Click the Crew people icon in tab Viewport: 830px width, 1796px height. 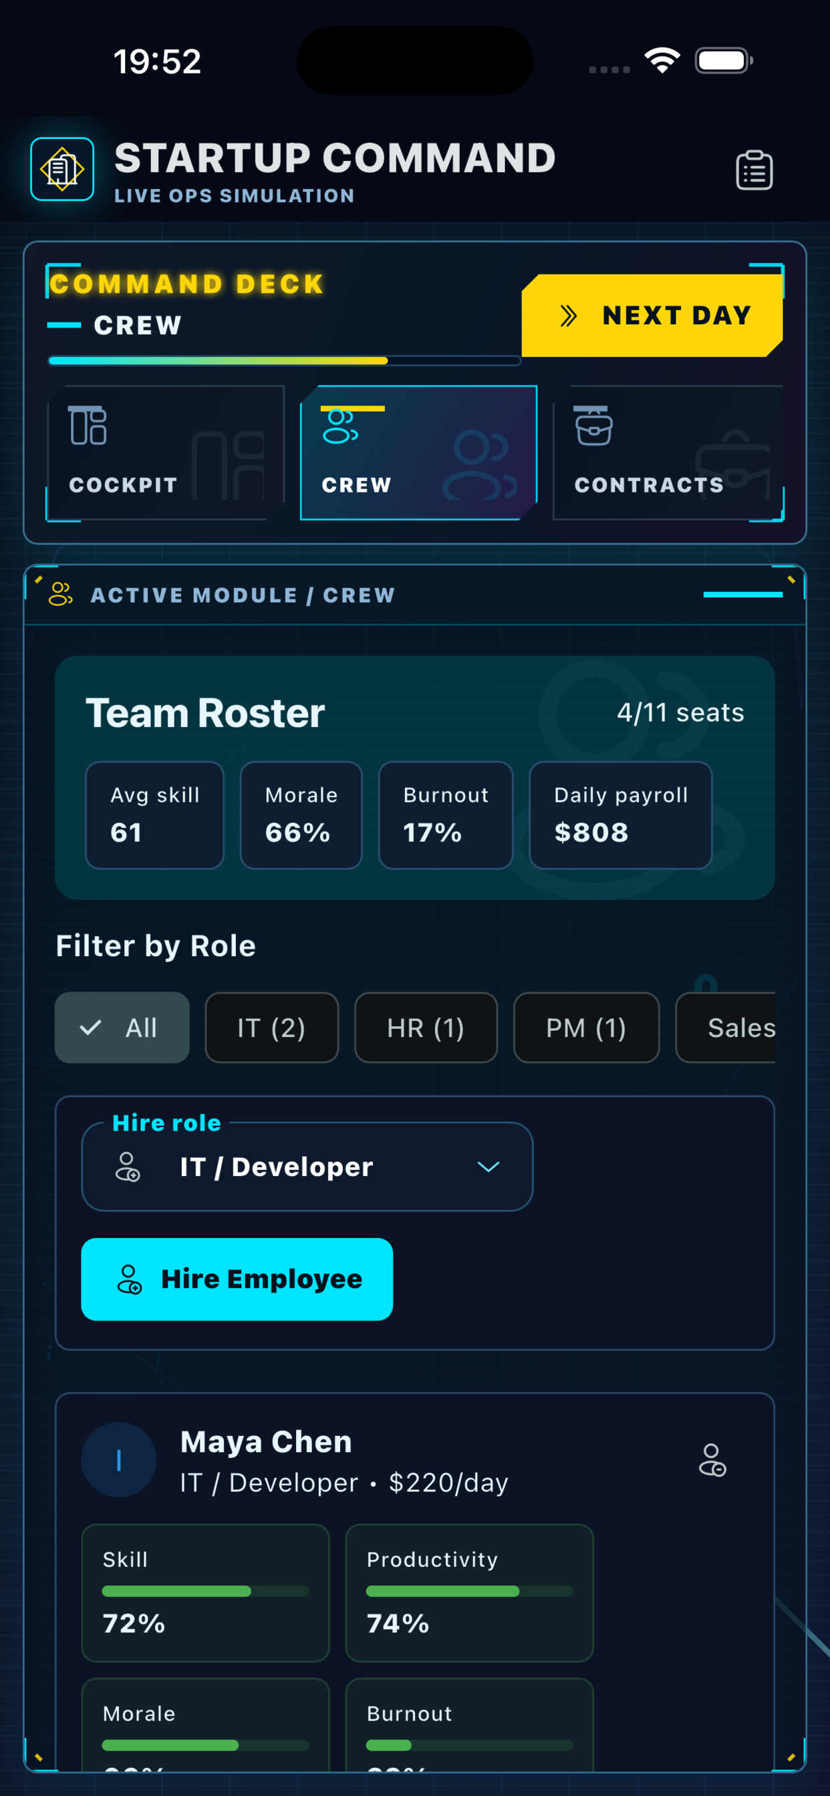tap(340, 427)
